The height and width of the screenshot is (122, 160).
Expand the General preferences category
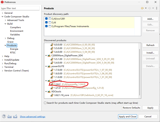point(3,13)
